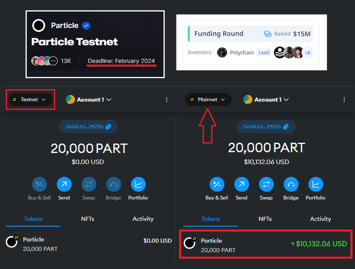
Task: Click the Particle Testnet title
Action: [x=75, y=42]
